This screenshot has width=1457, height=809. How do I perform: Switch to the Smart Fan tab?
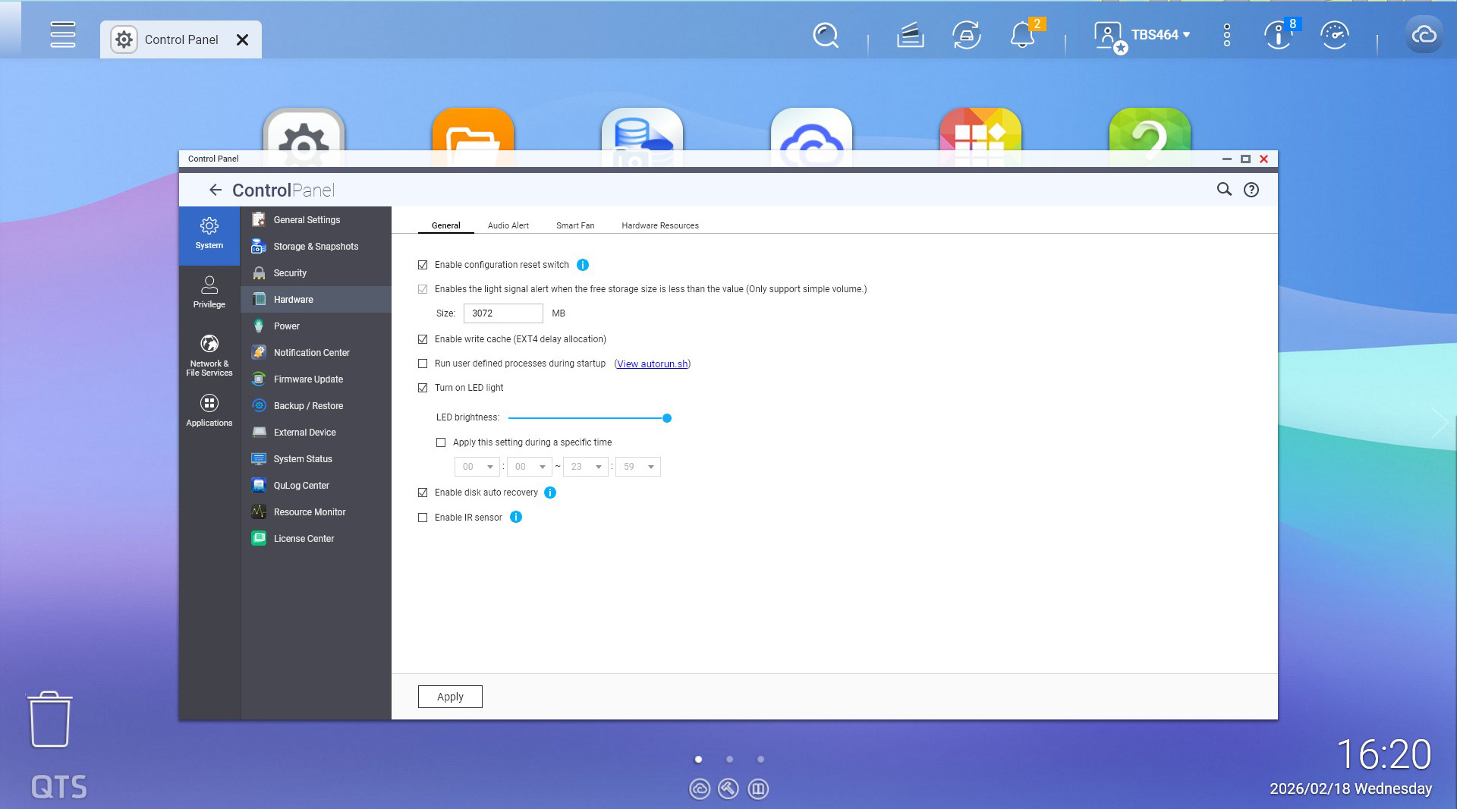pyautogui.click(x=574, y=225)
